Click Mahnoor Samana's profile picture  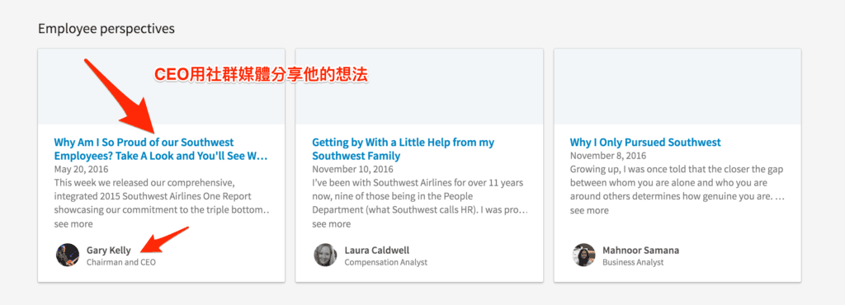click(583, 255)
